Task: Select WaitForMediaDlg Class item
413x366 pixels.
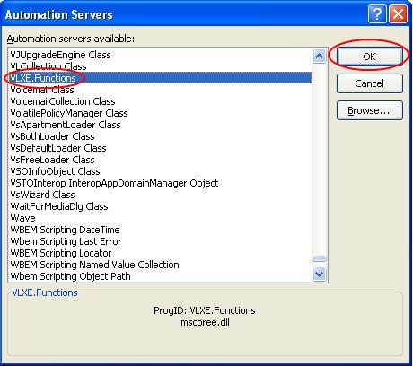Action: pyautogui.click(x=59, y=206)
